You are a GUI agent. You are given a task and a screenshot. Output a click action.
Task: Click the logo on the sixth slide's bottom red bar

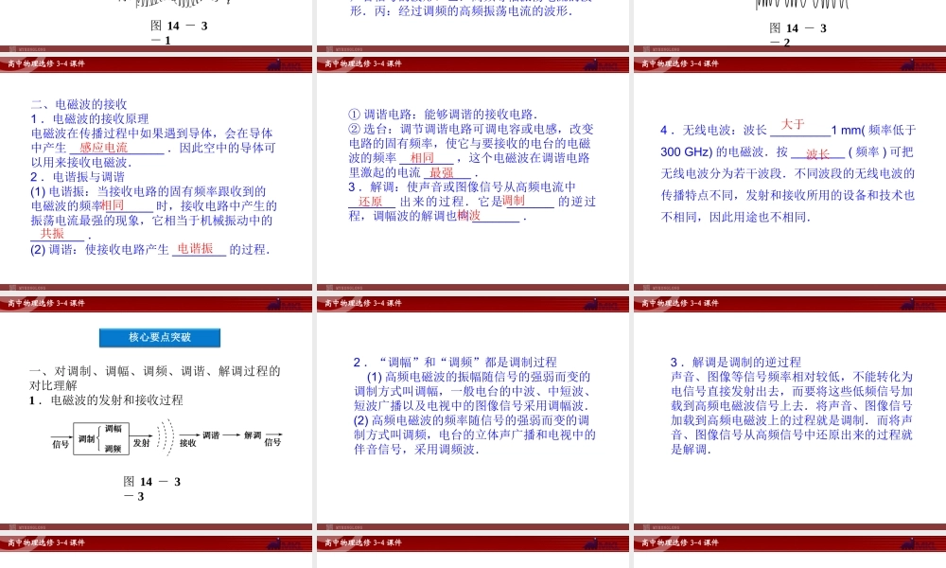pyautogui.click(x=906, y=303)
